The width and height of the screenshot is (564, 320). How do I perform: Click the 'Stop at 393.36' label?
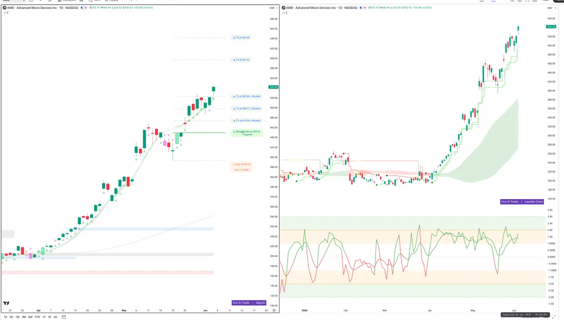(x=242, y=164)
